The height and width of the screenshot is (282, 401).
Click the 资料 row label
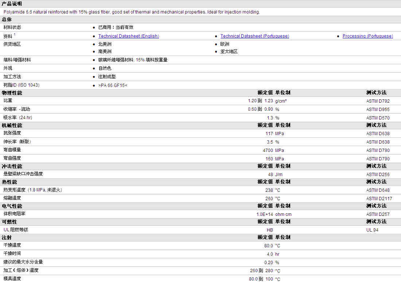[x=8, y=37]
